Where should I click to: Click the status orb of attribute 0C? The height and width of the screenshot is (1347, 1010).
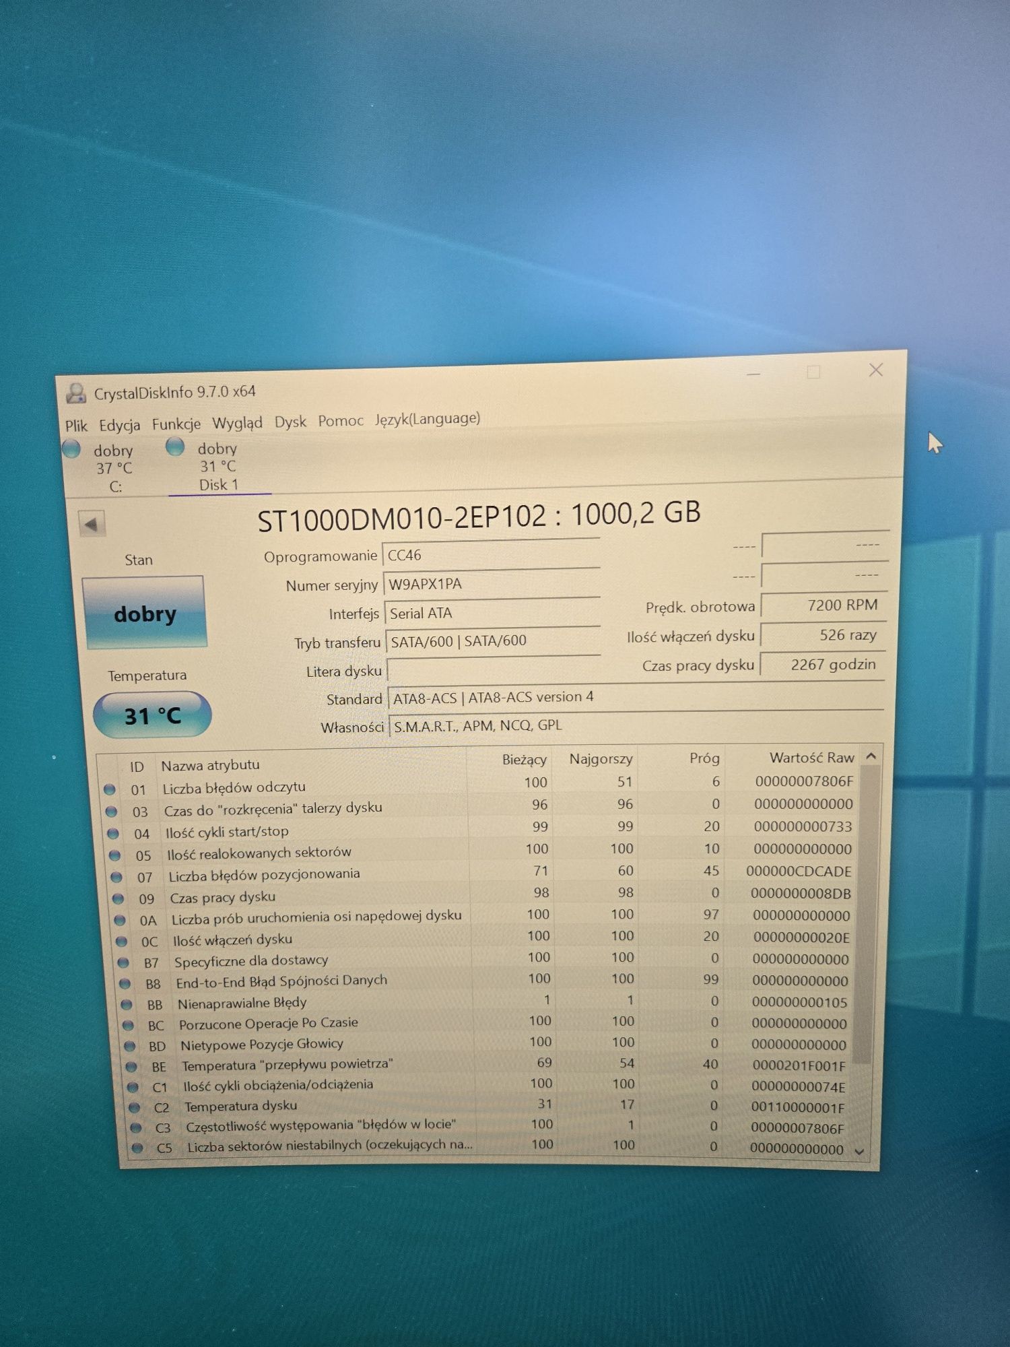pos(121,942)
